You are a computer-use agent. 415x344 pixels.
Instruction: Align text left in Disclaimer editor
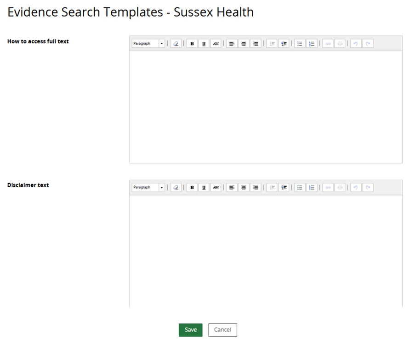(232, 188)
